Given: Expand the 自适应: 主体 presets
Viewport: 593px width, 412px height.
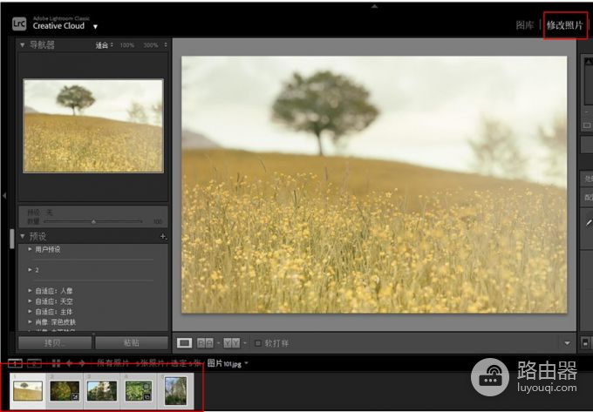Looking at the screenshot, I should pos(30,312).
